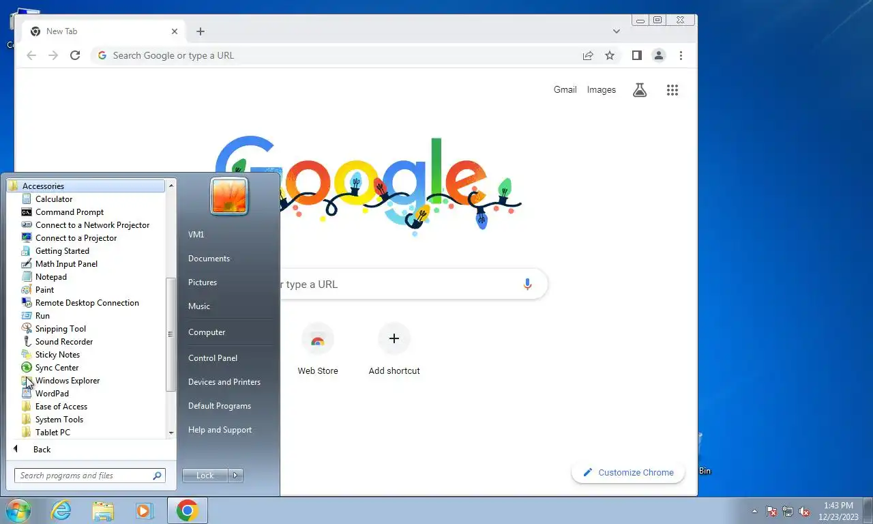Viewport: 873px width, 524px height.
Task: Open the Connect to a Projector icon
Action: (x=27, y=238)
